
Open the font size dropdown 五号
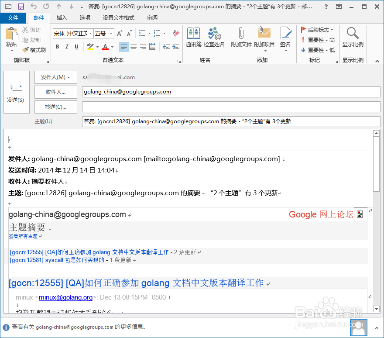[111, 33]
